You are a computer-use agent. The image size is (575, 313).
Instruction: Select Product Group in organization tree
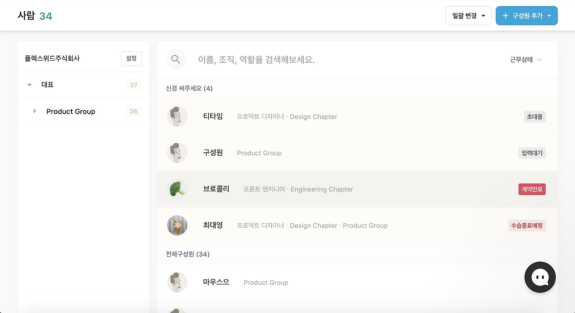coord(71,111)
